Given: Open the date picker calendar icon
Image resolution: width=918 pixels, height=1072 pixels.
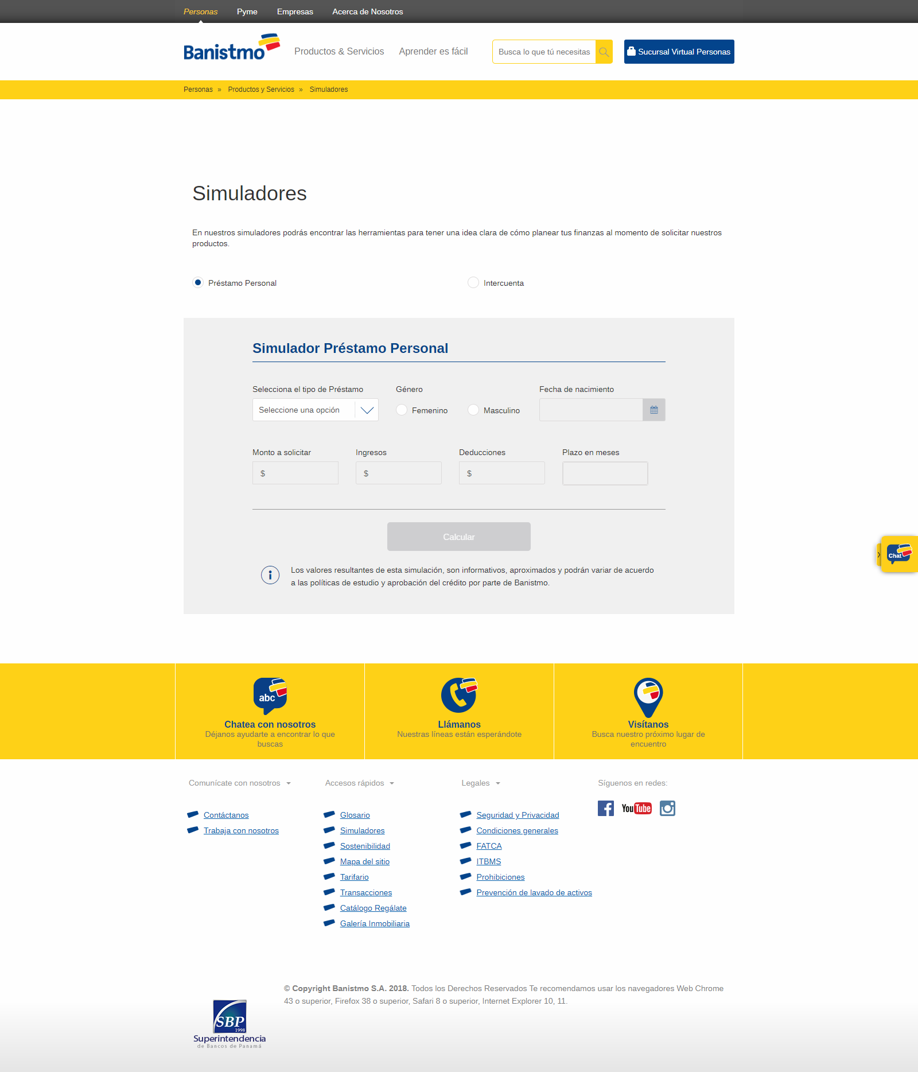Looking at the screenshot, I should click(x=654, y=410).
